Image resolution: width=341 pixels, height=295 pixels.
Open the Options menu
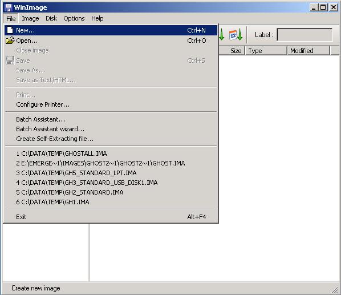tap(74, 18)
